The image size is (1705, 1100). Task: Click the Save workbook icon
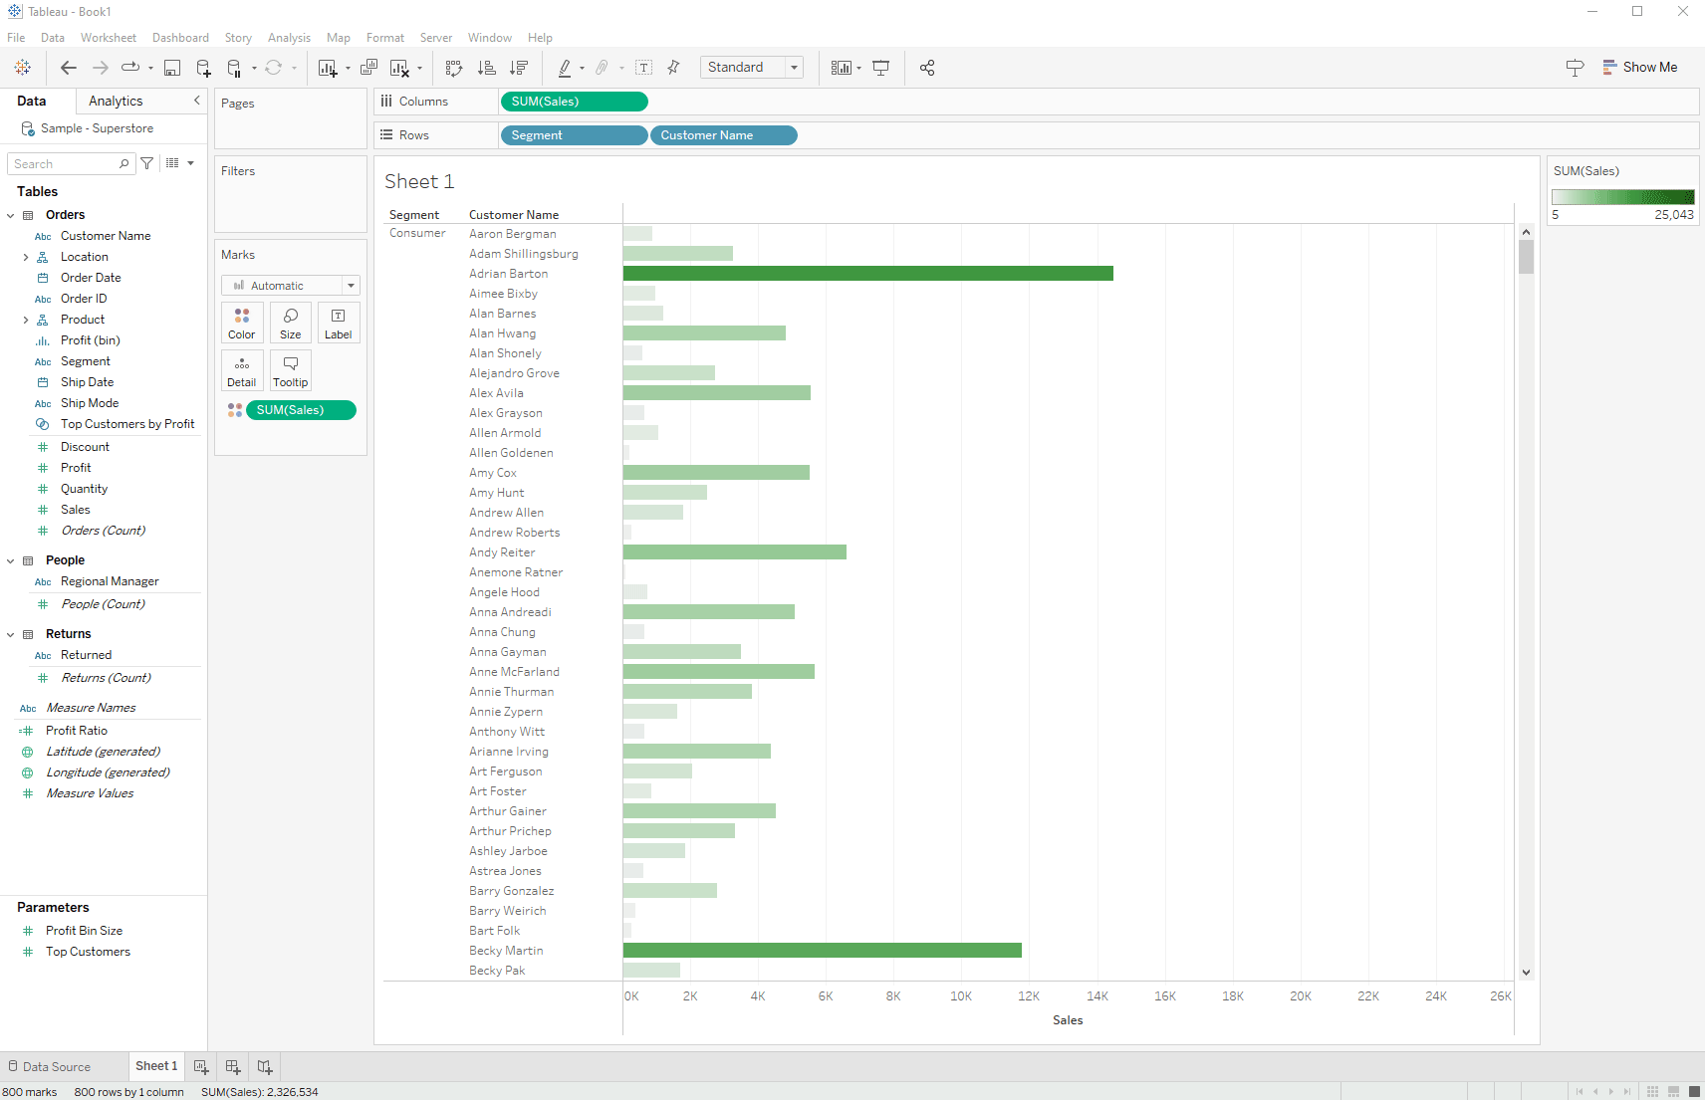[172, 68]
